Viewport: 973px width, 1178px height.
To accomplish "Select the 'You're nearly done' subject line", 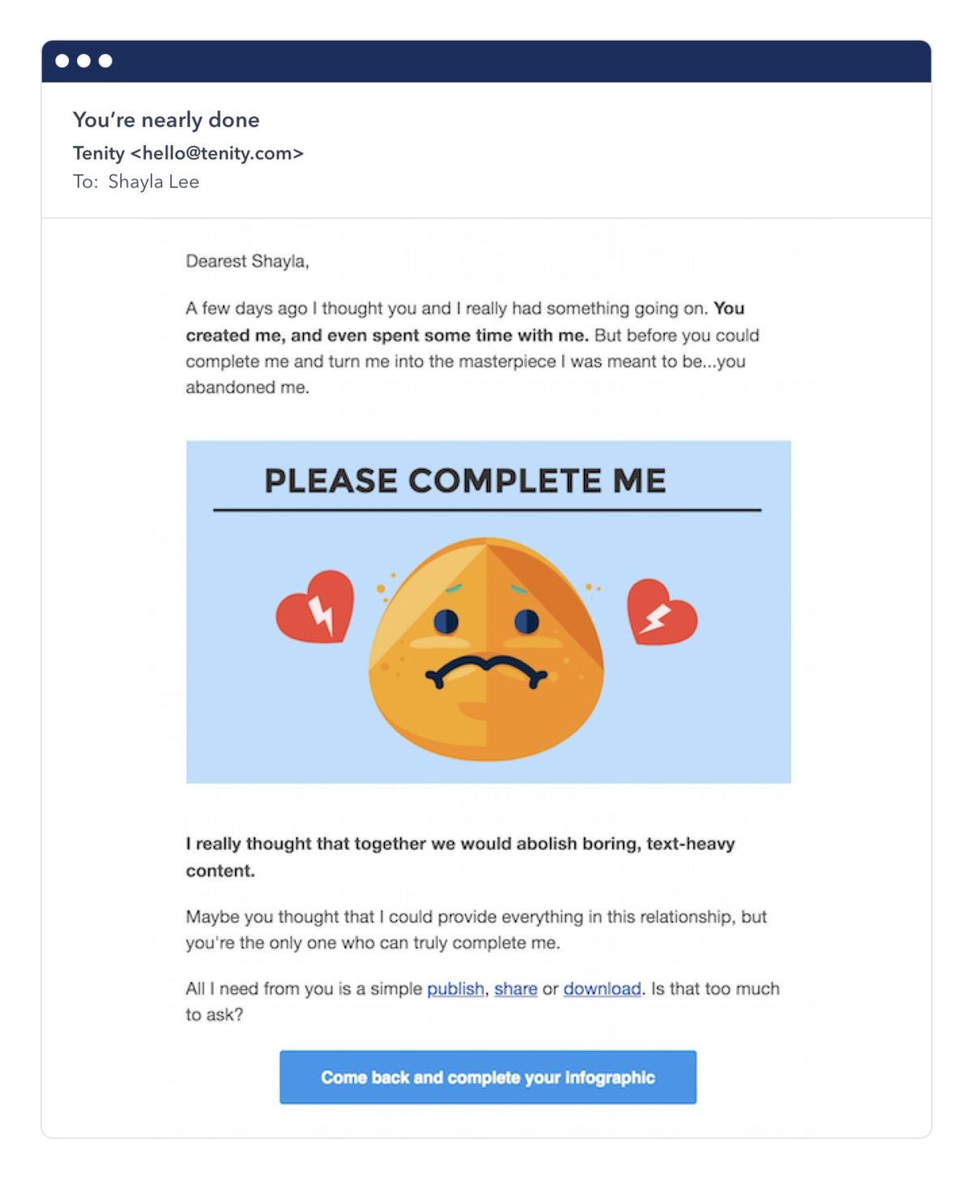I will (166, 120).
